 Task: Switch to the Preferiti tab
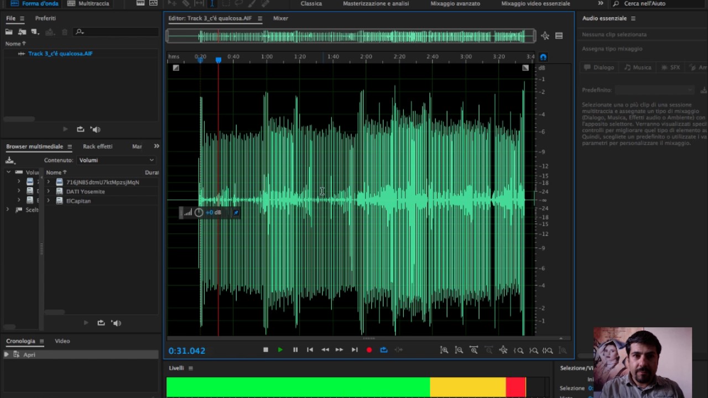point(45,18)
